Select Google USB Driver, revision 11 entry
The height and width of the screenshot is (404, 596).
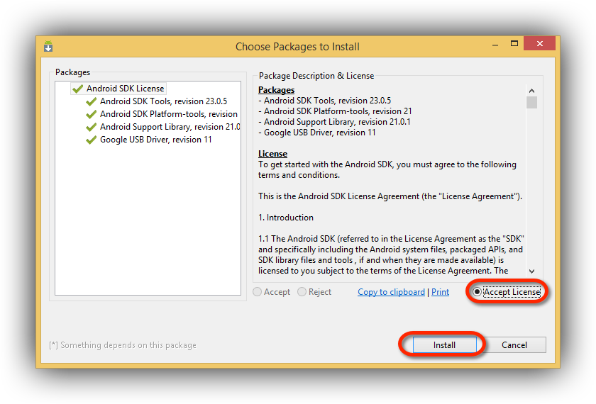tap(156, 140)
